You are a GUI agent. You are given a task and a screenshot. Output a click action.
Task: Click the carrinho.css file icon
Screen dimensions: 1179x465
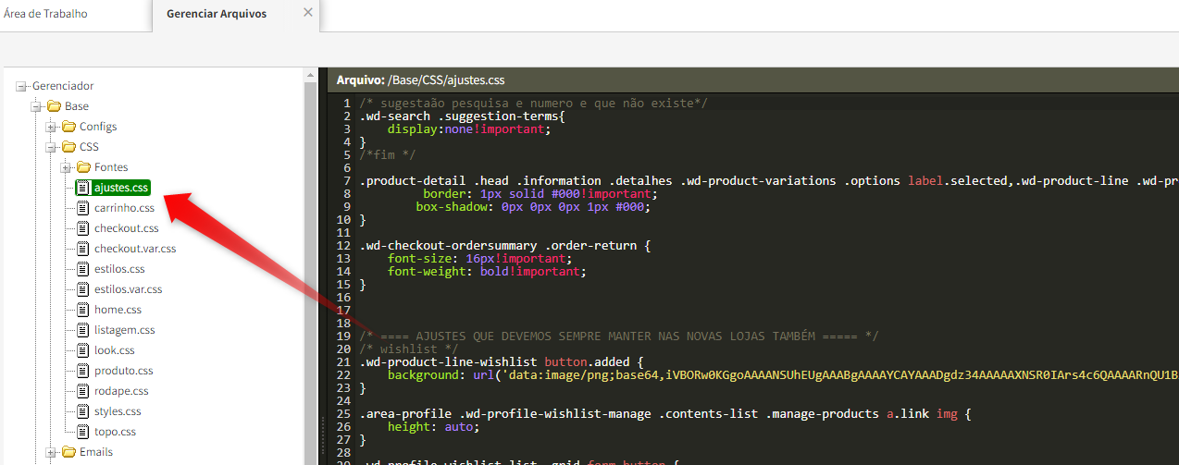(82, 208)
